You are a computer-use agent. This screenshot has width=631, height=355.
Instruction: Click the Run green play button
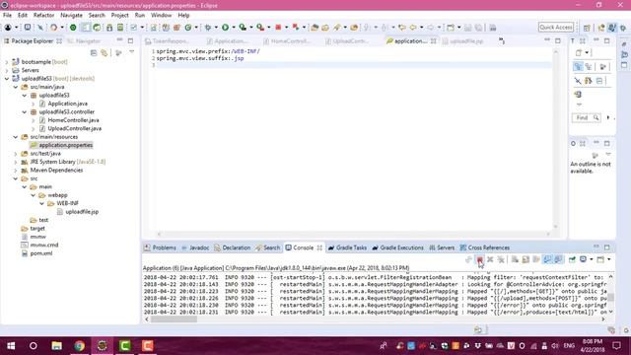(x=226, y=28)
